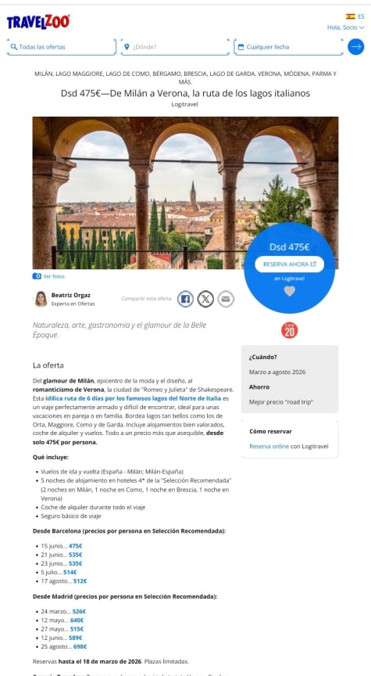Open the Reserva online link
The image size is (371, 676).
[x=269, y=446]
